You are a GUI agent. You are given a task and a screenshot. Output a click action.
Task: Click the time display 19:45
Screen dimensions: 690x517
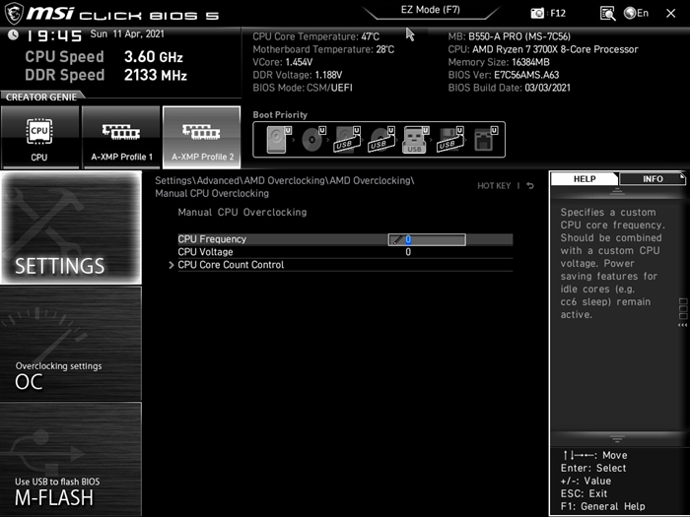[54, 35]
